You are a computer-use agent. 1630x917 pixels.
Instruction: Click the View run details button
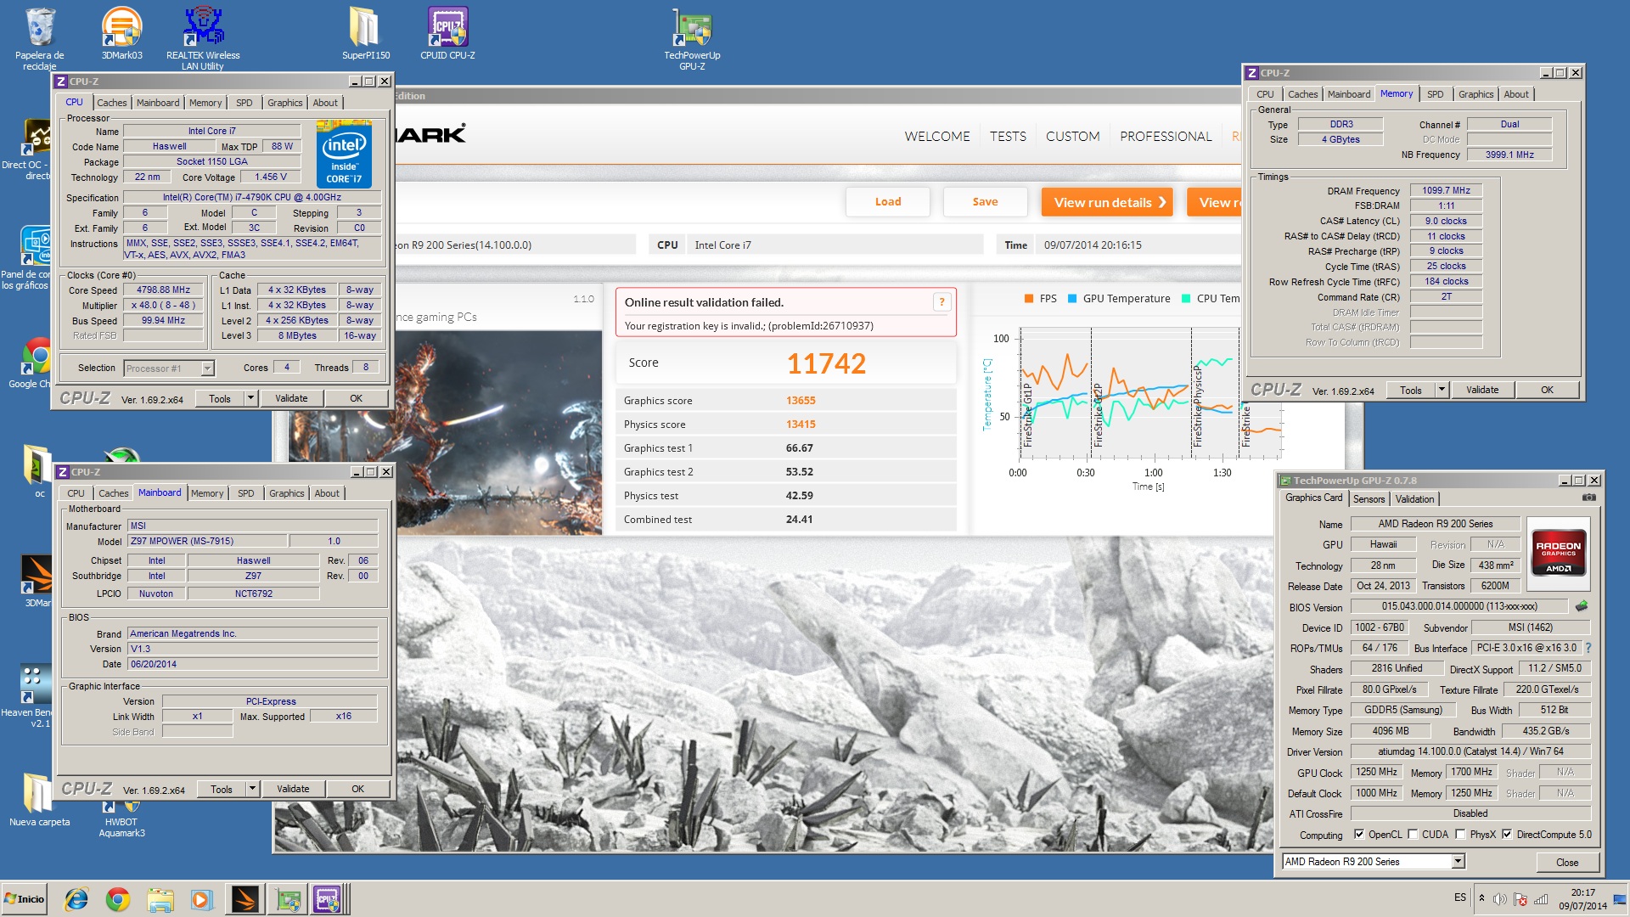pyautogui.click(x=1106, y=202)
